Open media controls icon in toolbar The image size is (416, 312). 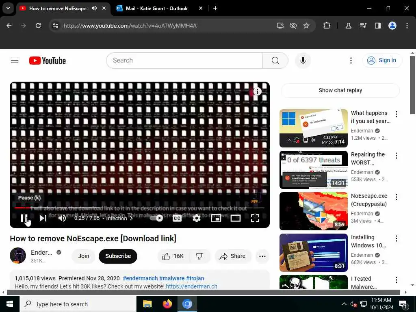363,26
